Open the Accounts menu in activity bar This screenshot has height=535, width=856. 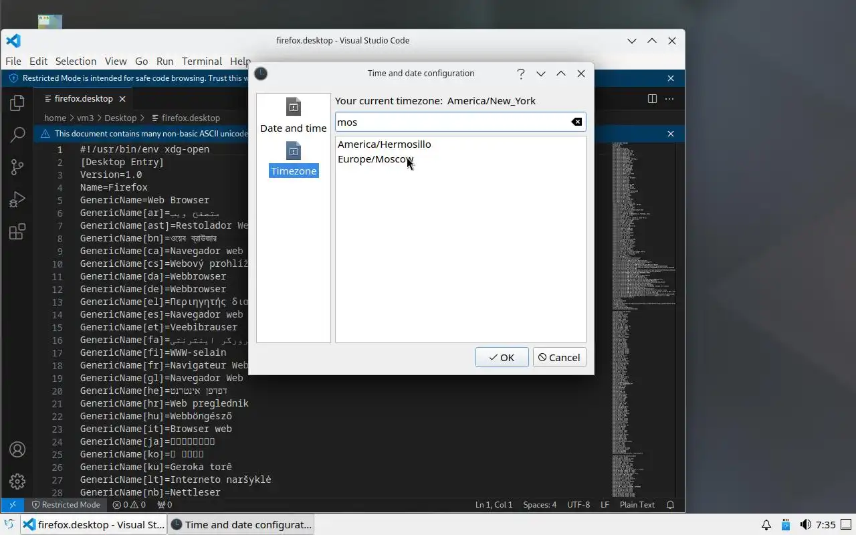pos(17,449)
